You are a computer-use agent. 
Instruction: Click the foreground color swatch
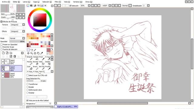[48, 50]
